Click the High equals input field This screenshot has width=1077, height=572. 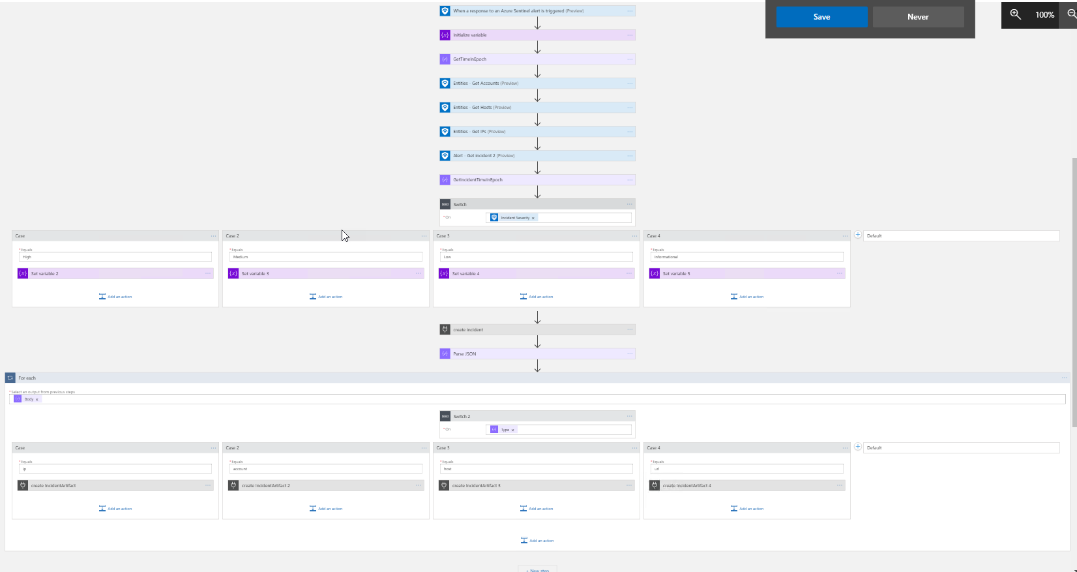tap(115, 257)
